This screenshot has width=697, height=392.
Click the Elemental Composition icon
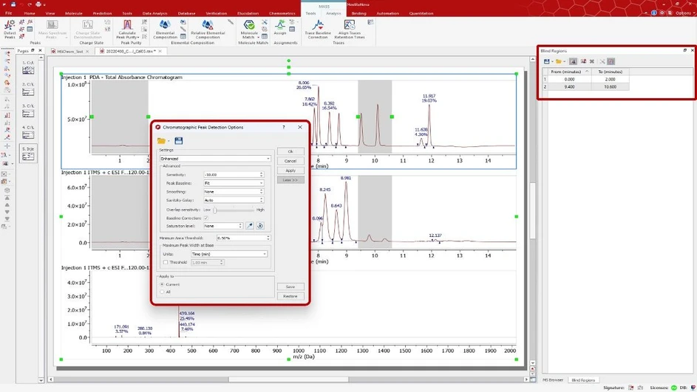[x=165, y=25]
